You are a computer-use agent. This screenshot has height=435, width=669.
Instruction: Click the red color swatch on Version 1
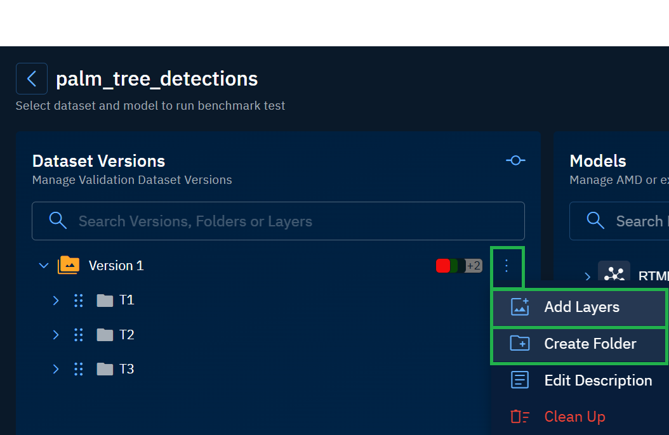442,266
